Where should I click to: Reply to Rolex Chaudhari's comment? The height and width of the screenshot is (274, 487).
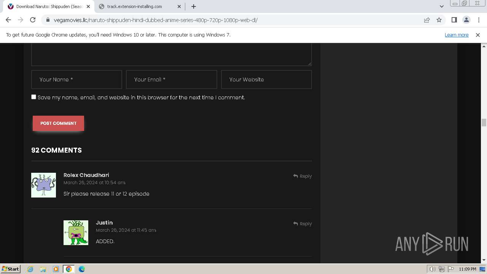pos(302,176)
